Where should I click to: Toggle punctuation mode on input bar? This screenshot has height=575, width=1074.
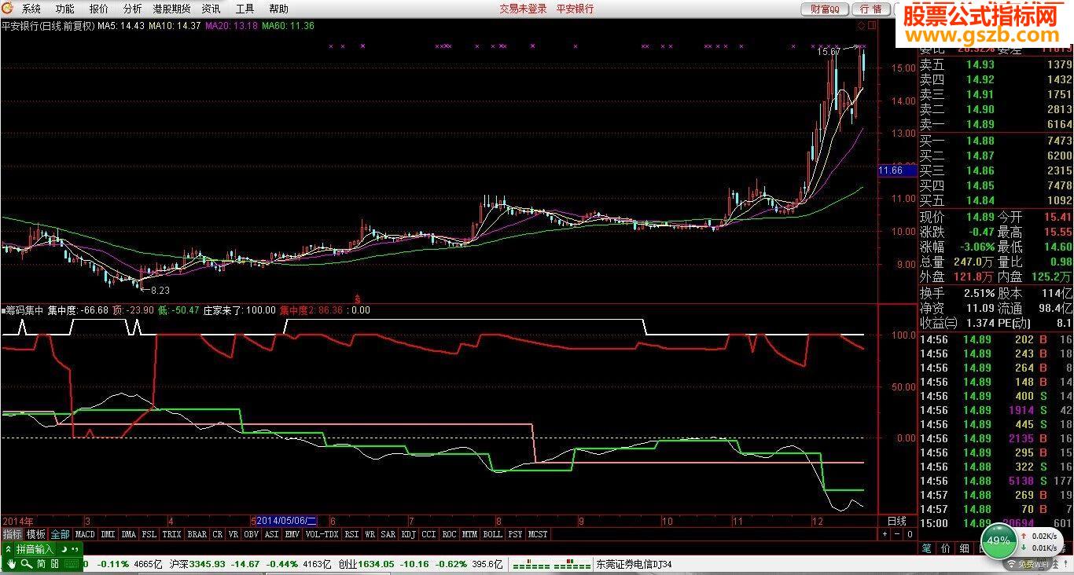(x=74, y=549)
